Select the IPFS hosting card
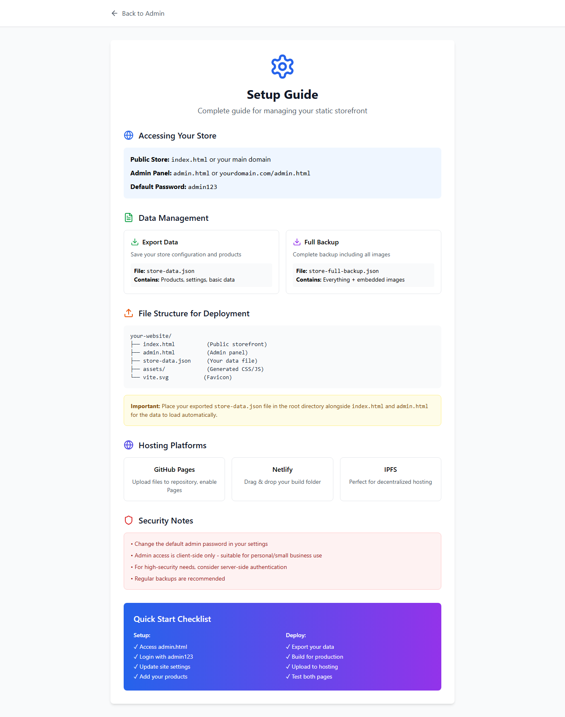Image resolution: width=565 pixels, height=717 pixels. pos(390,479)
